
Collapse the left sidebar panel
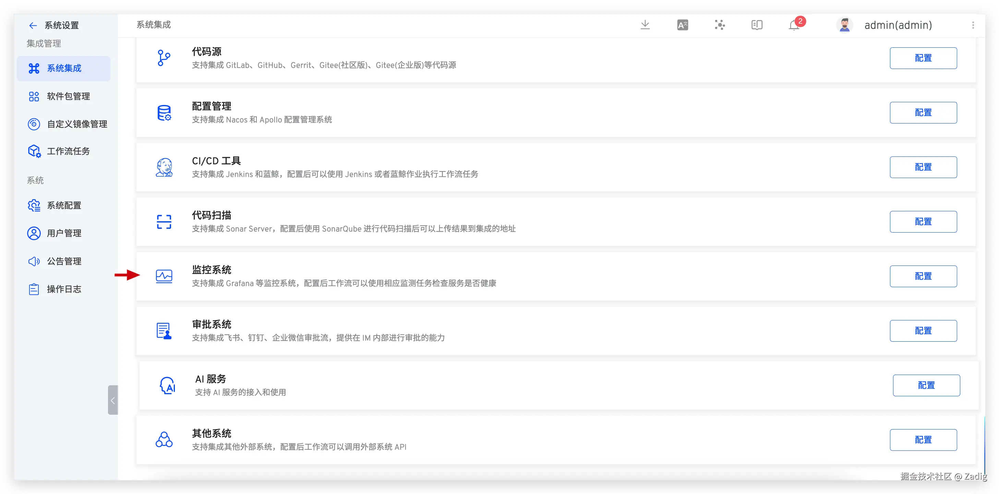(113, 400)
